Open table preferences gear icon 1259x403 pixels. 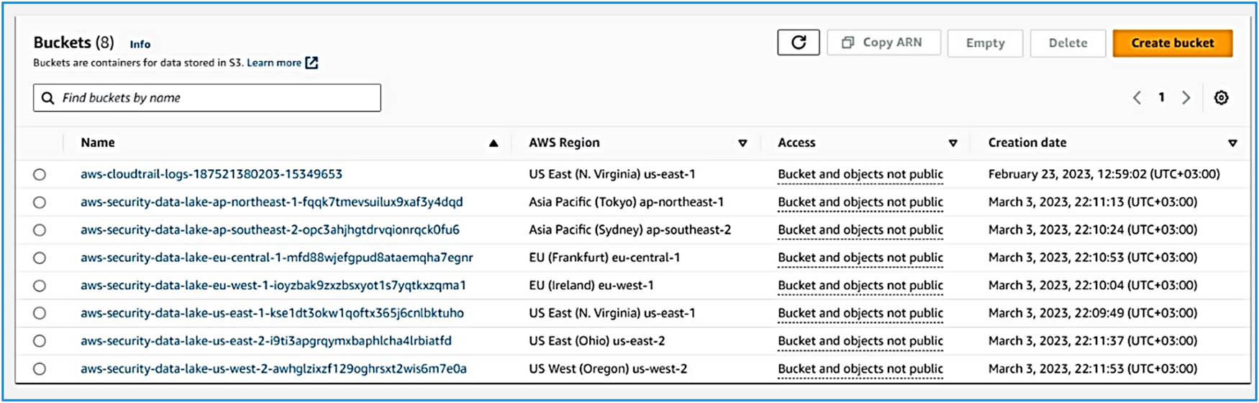pos(1221,98)
